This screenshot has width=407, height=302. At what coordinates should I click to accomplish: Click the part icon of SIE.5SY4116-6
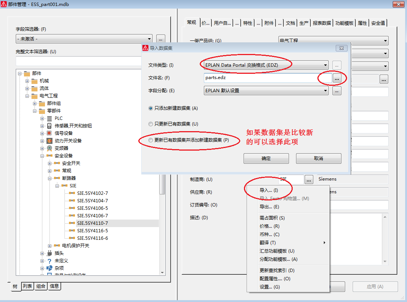point(72,238)
